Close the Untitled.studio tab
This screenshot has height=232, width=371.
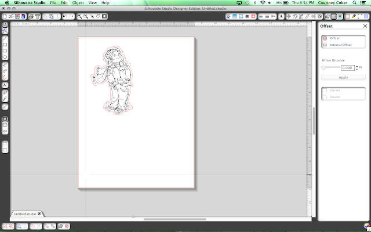tap(39, 213)
